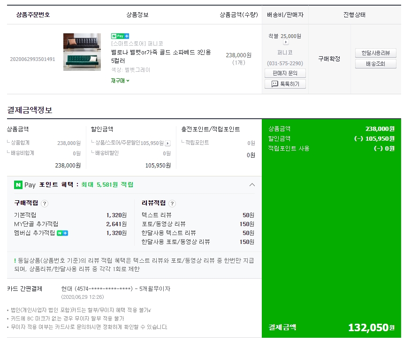Click the 상품합계 238,000원 row

coord(44,143)
